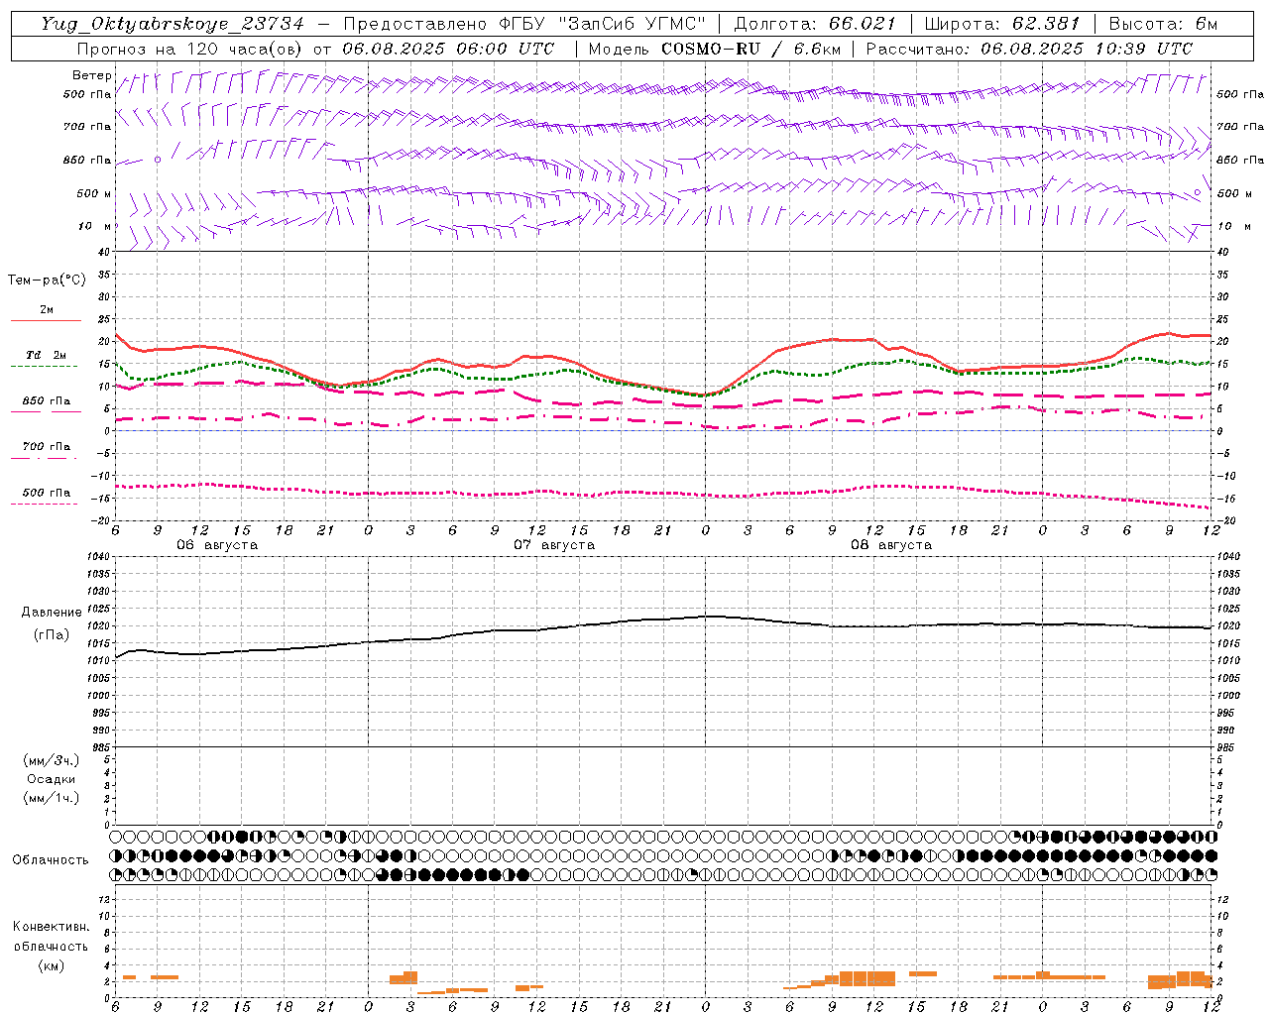
Task: Click the Тем-ра(°C) panel label
Action: [x=47, y=281]
